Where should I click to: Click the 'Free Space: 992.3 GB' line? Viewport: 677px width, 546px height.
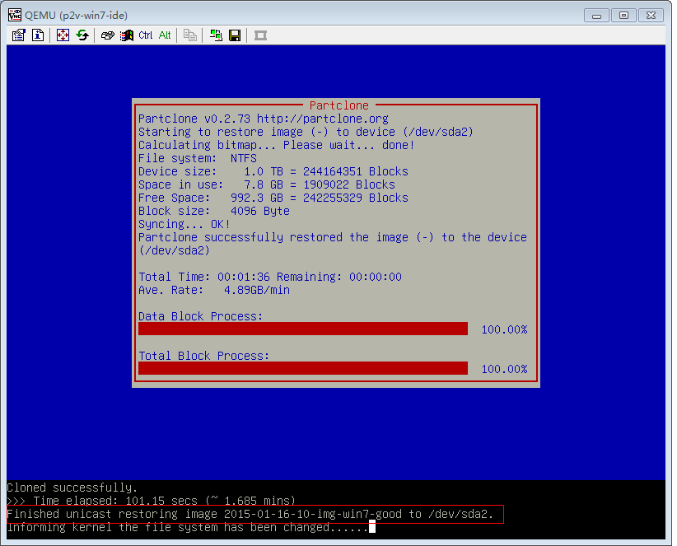pyautogui.click(x=273, y=198)
